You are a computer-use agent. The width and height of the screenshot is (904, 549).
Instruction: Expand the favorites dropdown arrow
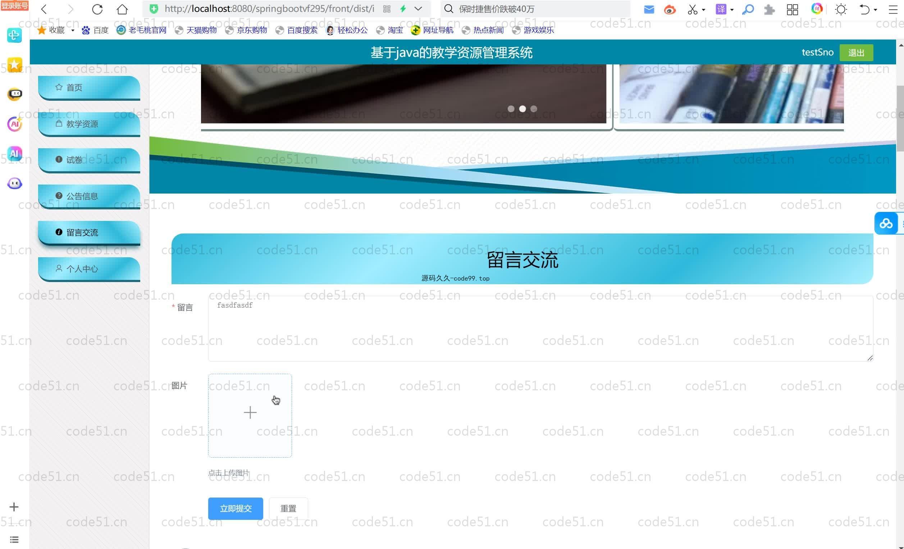[73, 31]
